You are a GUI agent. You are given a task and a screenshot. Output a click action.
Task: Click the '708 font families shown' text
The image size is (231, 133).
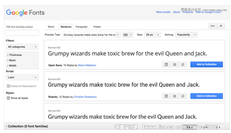coord(19,27)
